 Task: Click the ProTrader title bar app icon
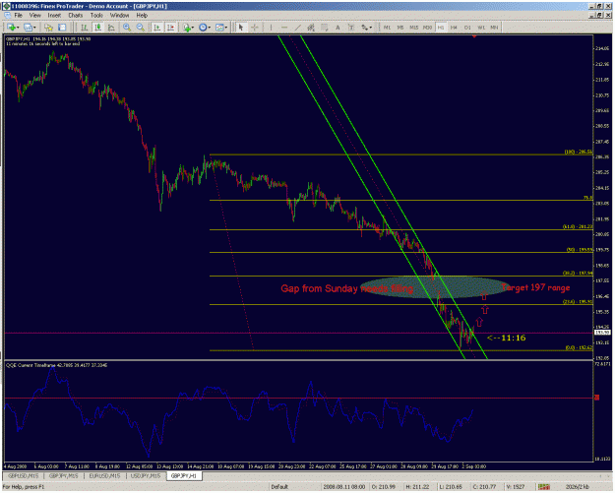tap(7, 6)
